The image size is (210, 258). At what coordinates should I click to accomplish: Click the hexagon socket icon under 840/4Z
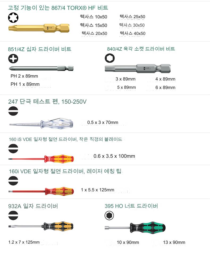click(x=109, y=58)
